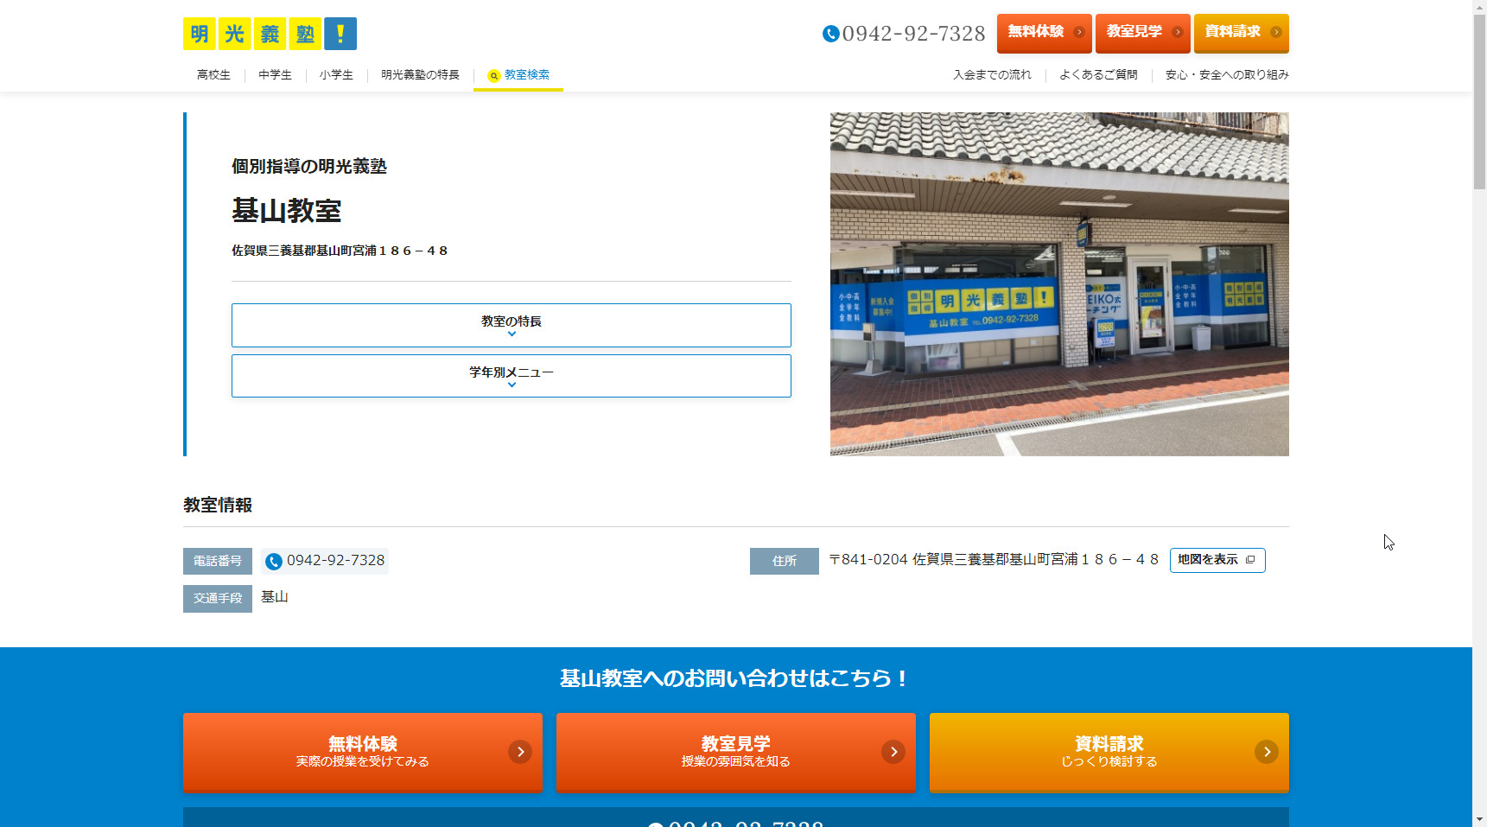Image resolution: width=1487 pixels, height=827 pixels.
Task: Click header 資料請求 button
Action: click(x=1242, y=33)
